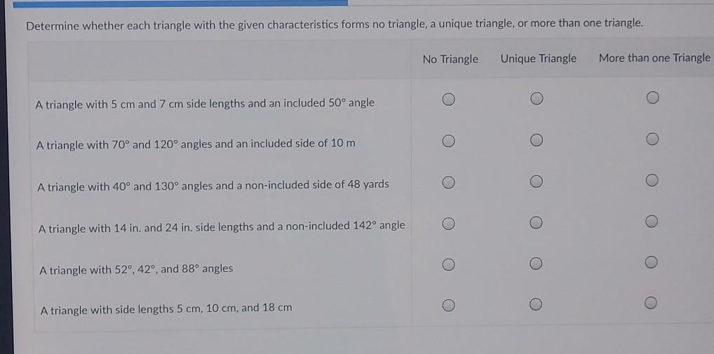The image size is (714, 354).
Task: Select No Triangle for 5, 10, 18 cm sides row
Action: (450, 305)
